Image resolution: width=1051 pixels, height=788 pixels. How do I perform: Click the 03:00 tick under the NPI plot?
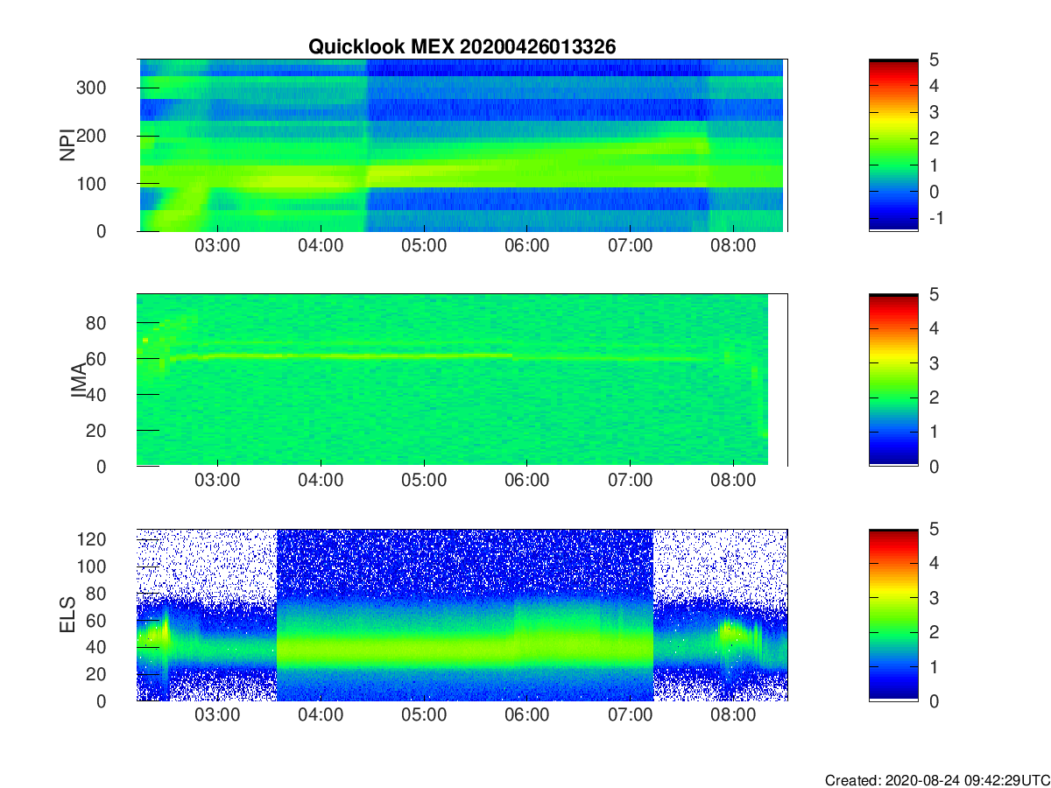pyautogui.click(x=217, y=246)
